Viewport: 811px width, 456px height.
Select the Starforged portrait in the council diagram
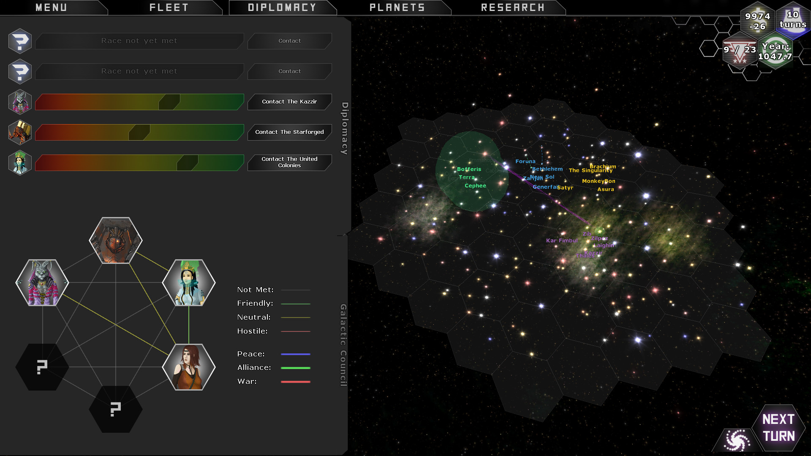point(115,241)
